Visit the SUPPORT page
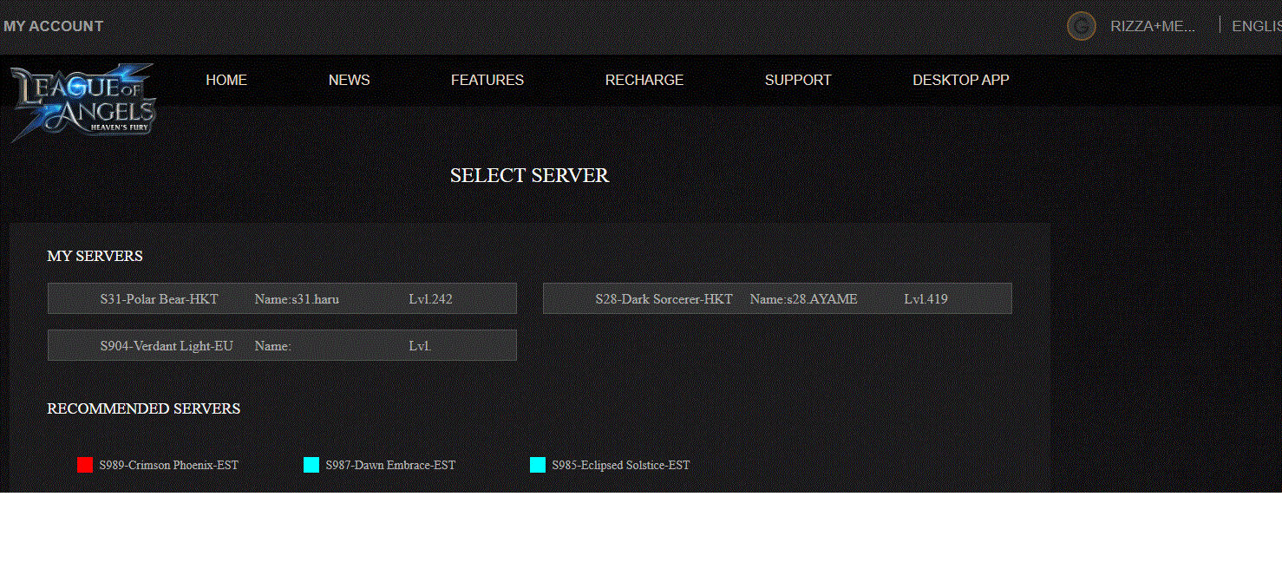The width and height of the screenshot is (1282, 562). click(x=798, y=80)
